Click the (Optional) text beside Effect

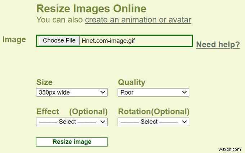(x=88, y=112)
